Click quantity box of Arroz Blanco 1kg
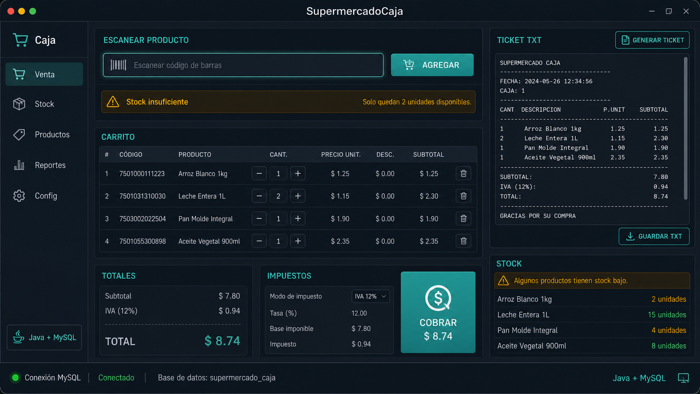This screenshot has width=700, height=394. coord(278,173)
